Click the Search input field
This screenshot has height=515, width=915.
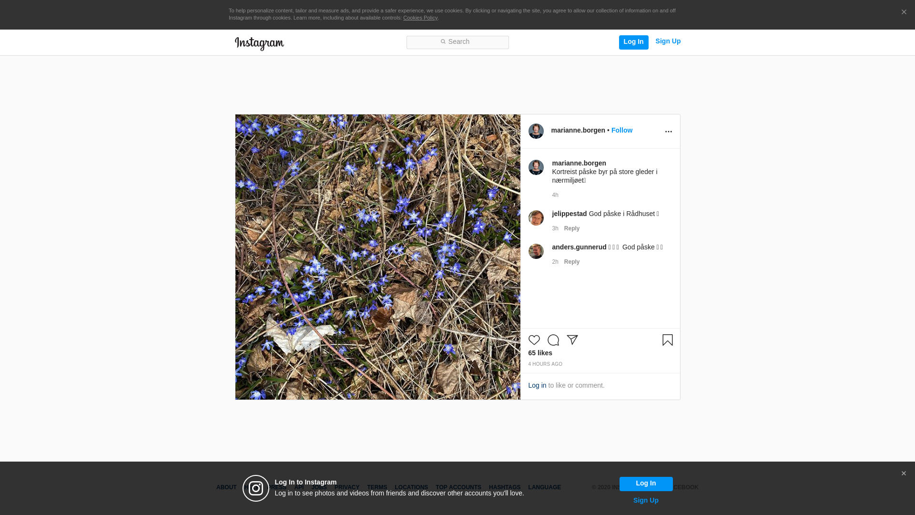[457, 42]
